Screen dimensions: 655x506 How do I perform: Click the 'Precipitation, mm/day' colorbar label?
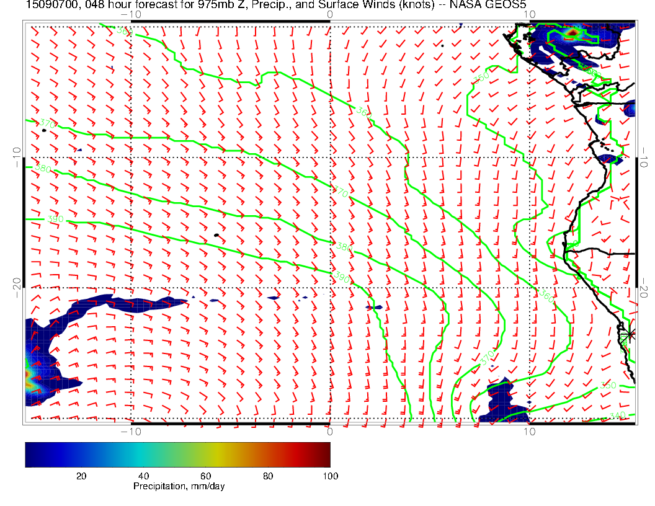(179, 487)
